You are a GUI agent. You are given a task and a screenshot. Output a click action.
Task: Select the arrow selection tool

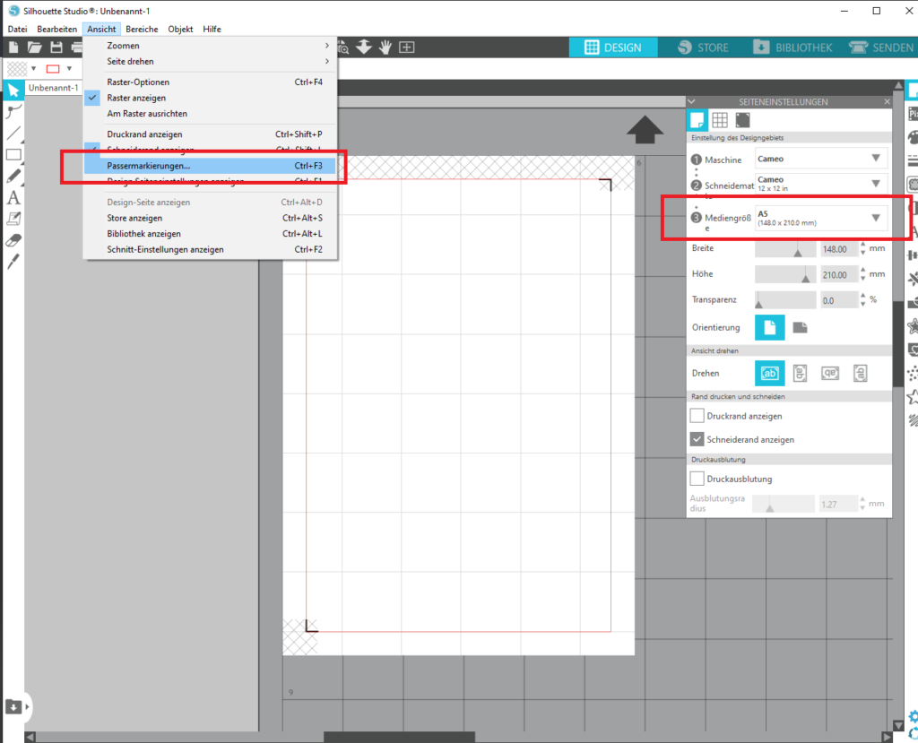pos(13,91)
